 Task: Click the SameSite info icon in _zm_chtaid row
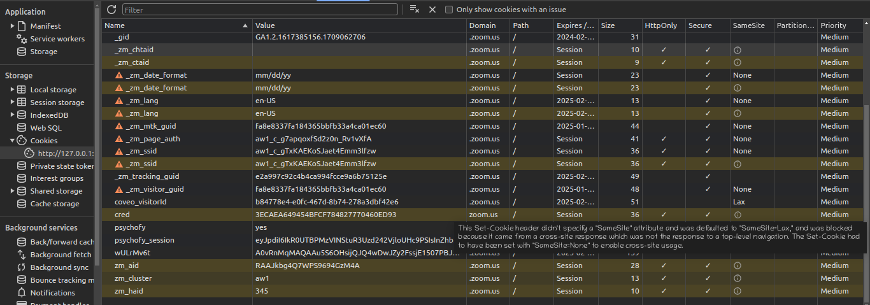[737, 50]
